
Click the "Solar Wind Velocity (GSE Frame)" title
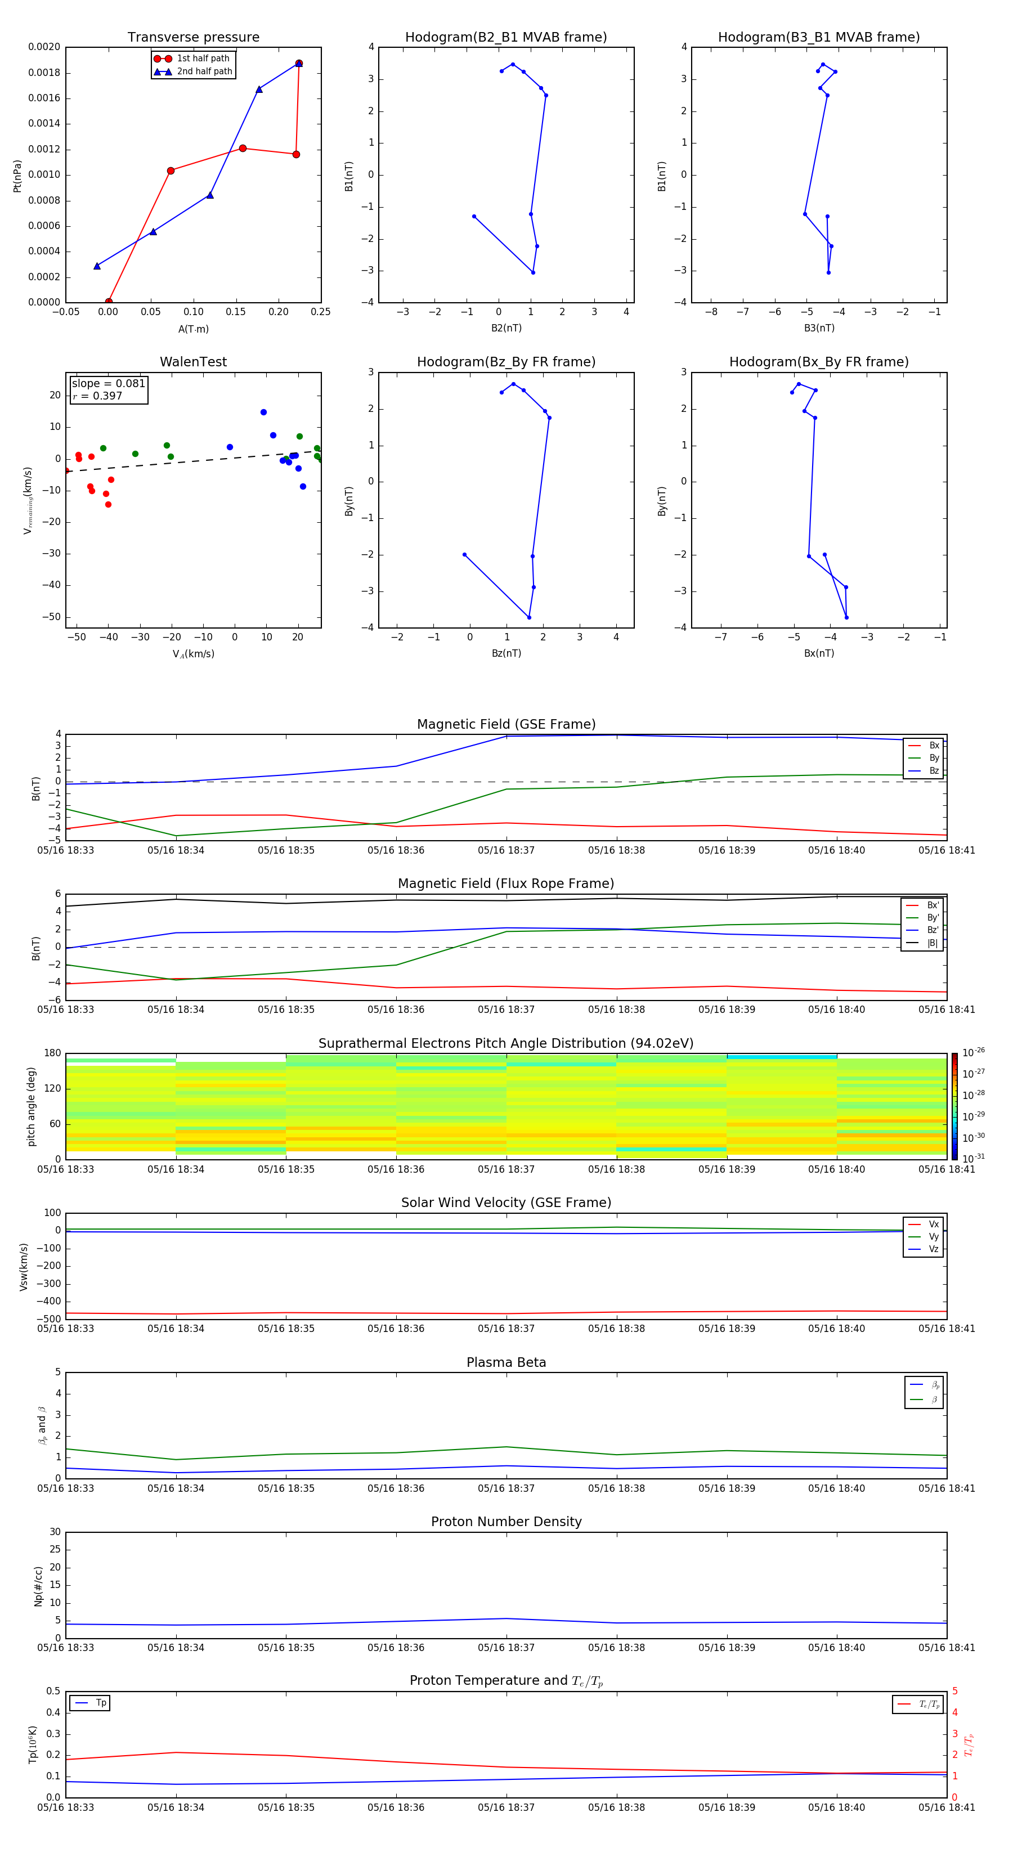(x=506, y=1203)
